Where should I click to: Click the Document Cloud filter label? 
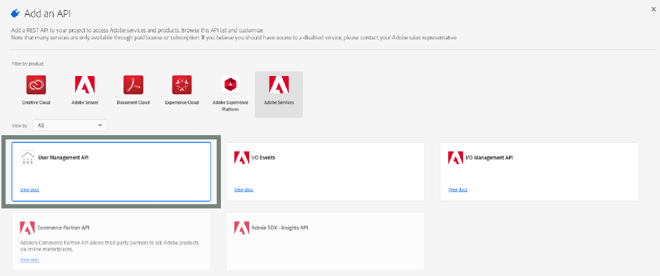pos(133,103)
